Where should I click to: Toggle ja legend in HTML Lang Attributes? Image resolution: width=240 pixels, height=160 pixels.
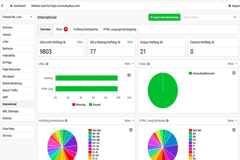pos(192,155)
